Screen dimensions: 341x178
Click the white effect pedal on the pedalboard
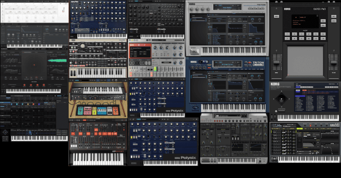pos(110,111)
